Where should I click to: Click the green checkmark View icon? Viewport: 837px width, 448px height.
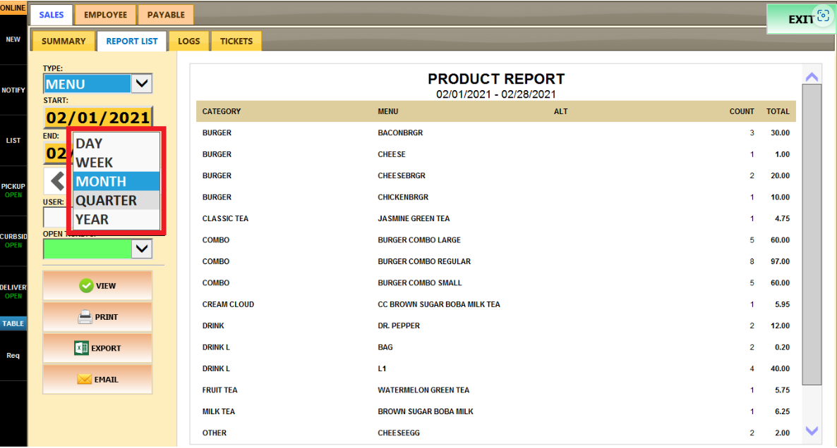tap(86, 286)
